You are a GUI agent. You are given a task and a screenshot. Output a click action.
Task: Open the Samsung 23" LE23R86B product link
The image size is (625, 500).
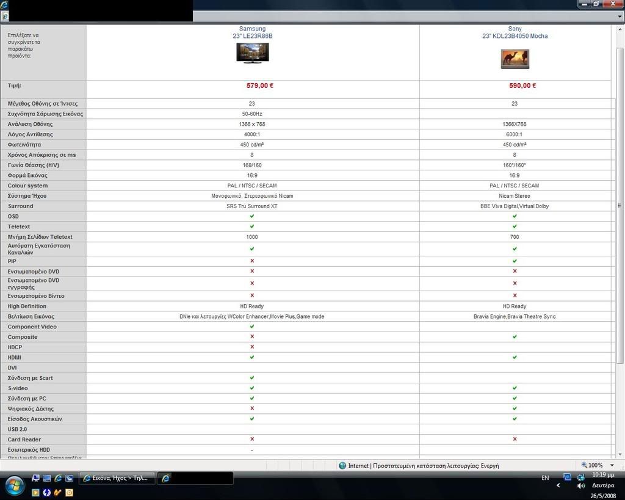tap(252, 32)
